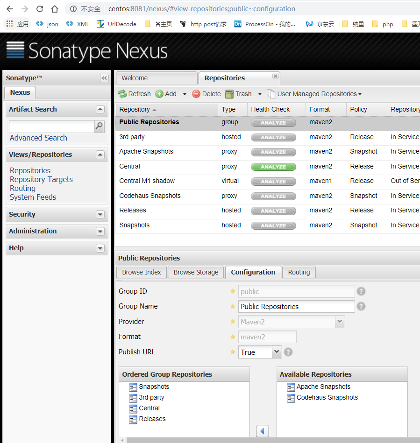Expand the Security panel
Viewport: 420px width, 443px height.
coord(100,214)
